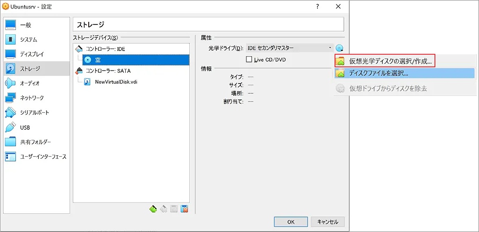Select NewVirtualDisk.vdi disk entry
Image resolution: width=479 pixels, height=232 pixels.
[116, 82]
